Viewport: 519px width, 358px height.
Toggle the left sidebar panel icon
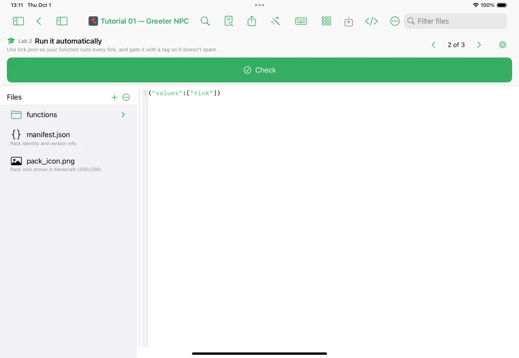click(x=18, y=21)
